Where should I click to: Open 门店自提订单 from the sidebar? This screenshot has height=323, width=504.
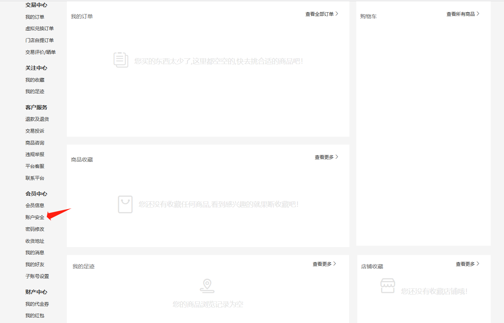pyautogui.click(x=40, y=40)
